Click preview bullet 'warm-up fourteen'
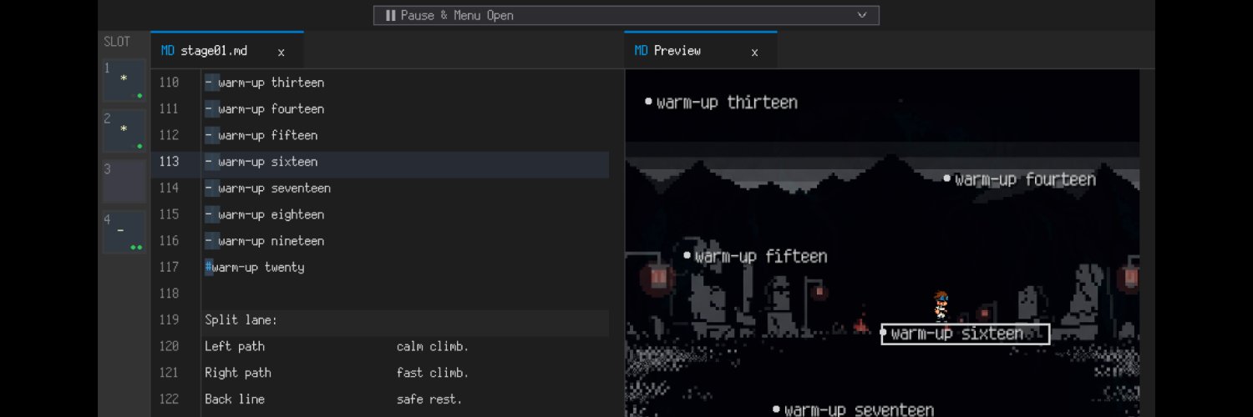The width and height of the screenshot is (1253, 417). click(1019, 179)
